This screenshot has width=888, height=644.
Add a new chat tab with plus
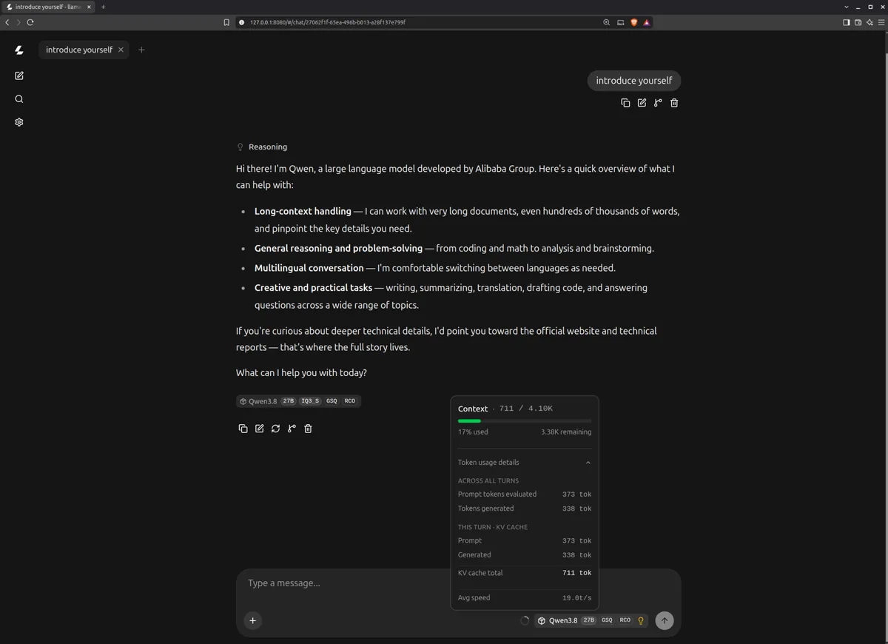click(141, 50)
